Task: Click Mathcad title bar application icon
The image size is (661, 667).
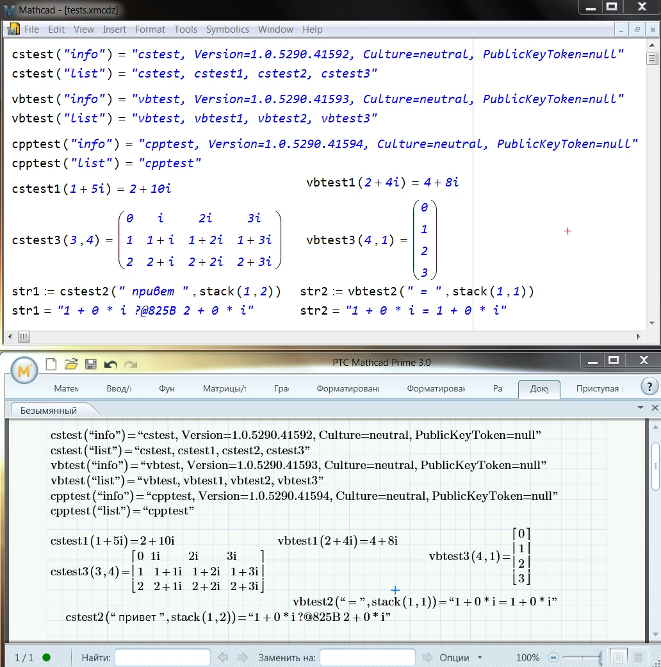Action: [x=10, y=10]
